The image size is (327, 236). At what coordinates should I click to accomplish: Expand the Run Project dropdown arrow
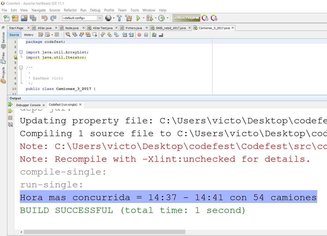coord(144,18)
